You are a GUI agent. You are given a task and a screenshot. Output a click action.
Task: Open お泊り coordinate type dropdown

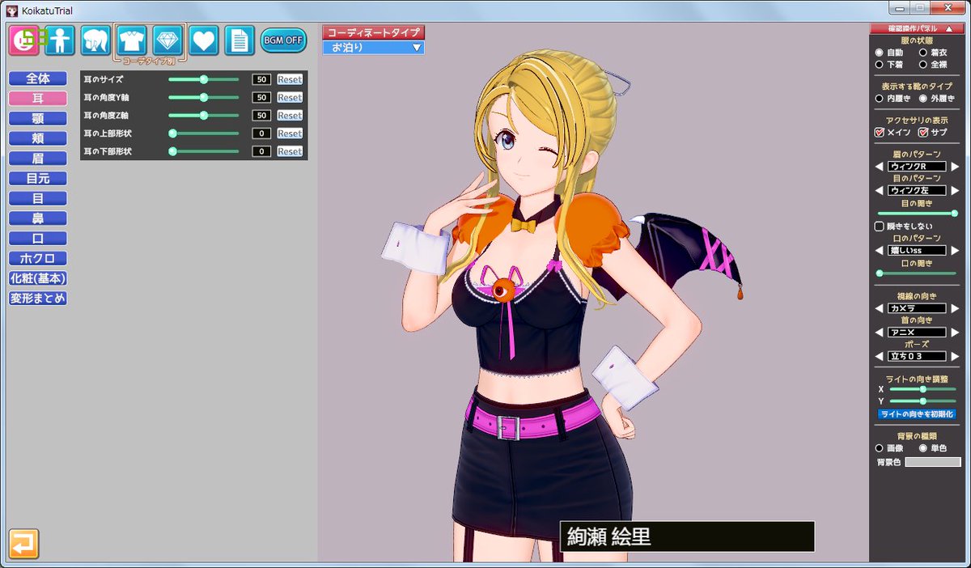(x=373, y=47)
